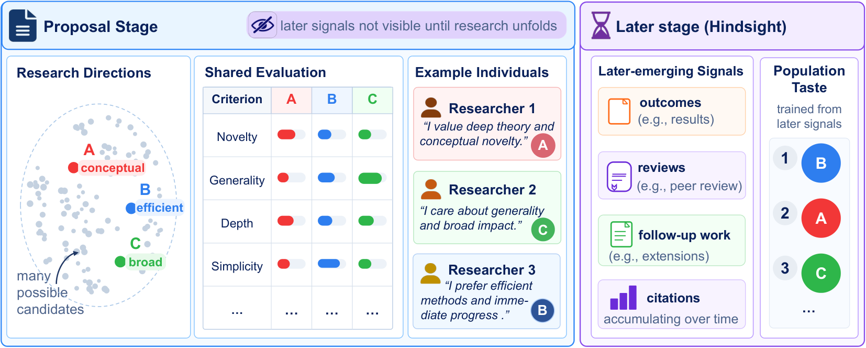Click the red conceptual label
This screenshot has height=348, width=866.
112,168
